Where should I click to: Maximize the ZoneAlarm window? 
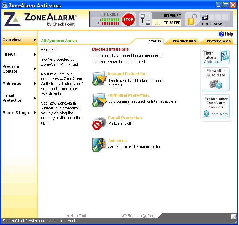226,5
